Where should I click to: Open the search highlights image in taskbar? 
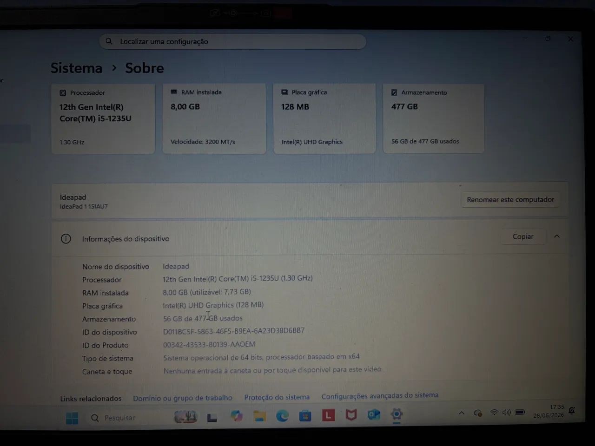pos(185,417)
